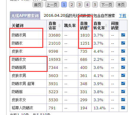Click sales value 194
The image size is (131, 115).
(84, 108)
